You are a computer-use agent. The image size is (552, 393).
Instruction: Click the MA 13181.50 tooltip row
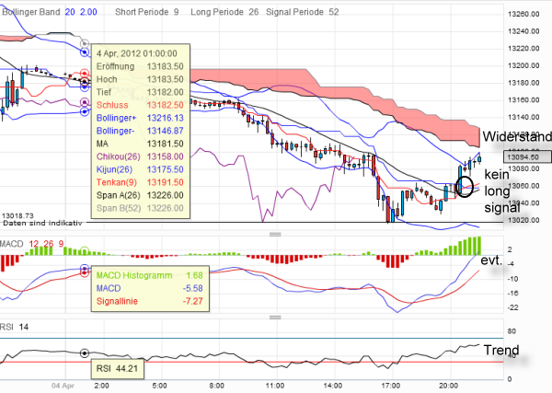(x=140, y=144)
